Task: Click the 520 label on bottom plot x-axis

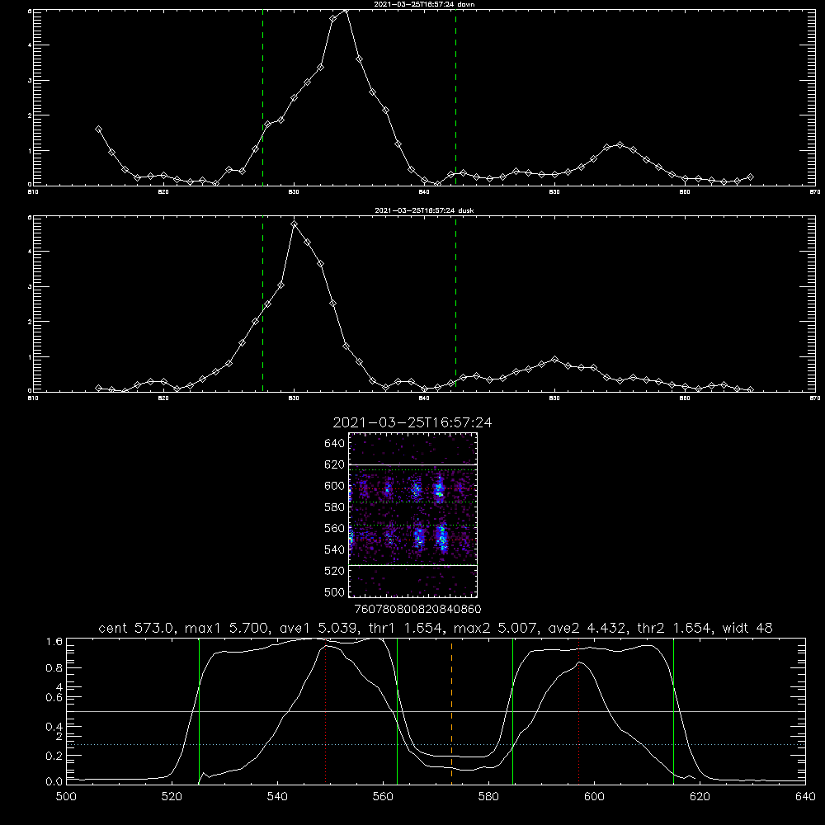Action: [x=172, y=797]
